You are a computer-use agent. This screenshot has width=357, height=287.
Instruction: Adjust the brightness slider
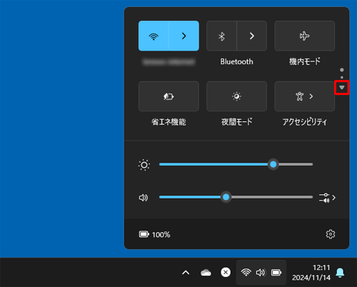236,164
